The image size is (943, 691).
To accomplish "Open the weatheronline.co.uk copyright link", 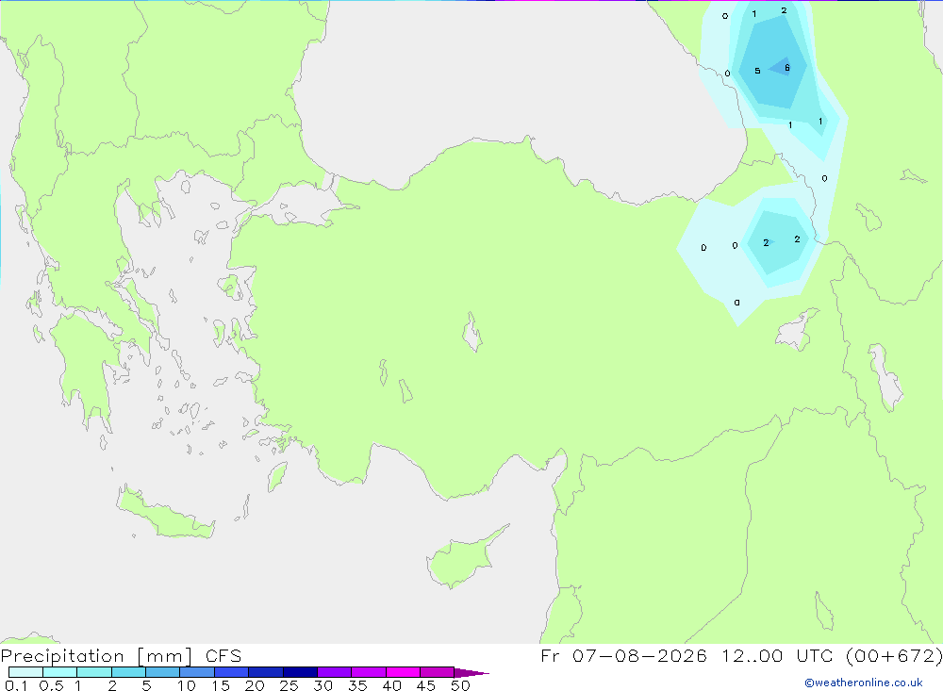I will point(864,683).
